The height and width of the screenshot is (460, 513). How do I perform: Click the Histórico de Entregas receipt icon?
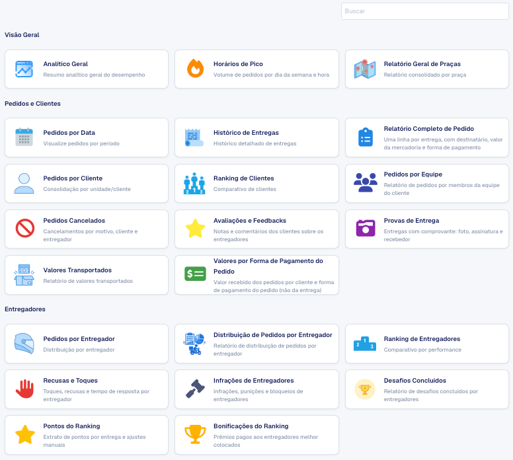coord(194,137)
